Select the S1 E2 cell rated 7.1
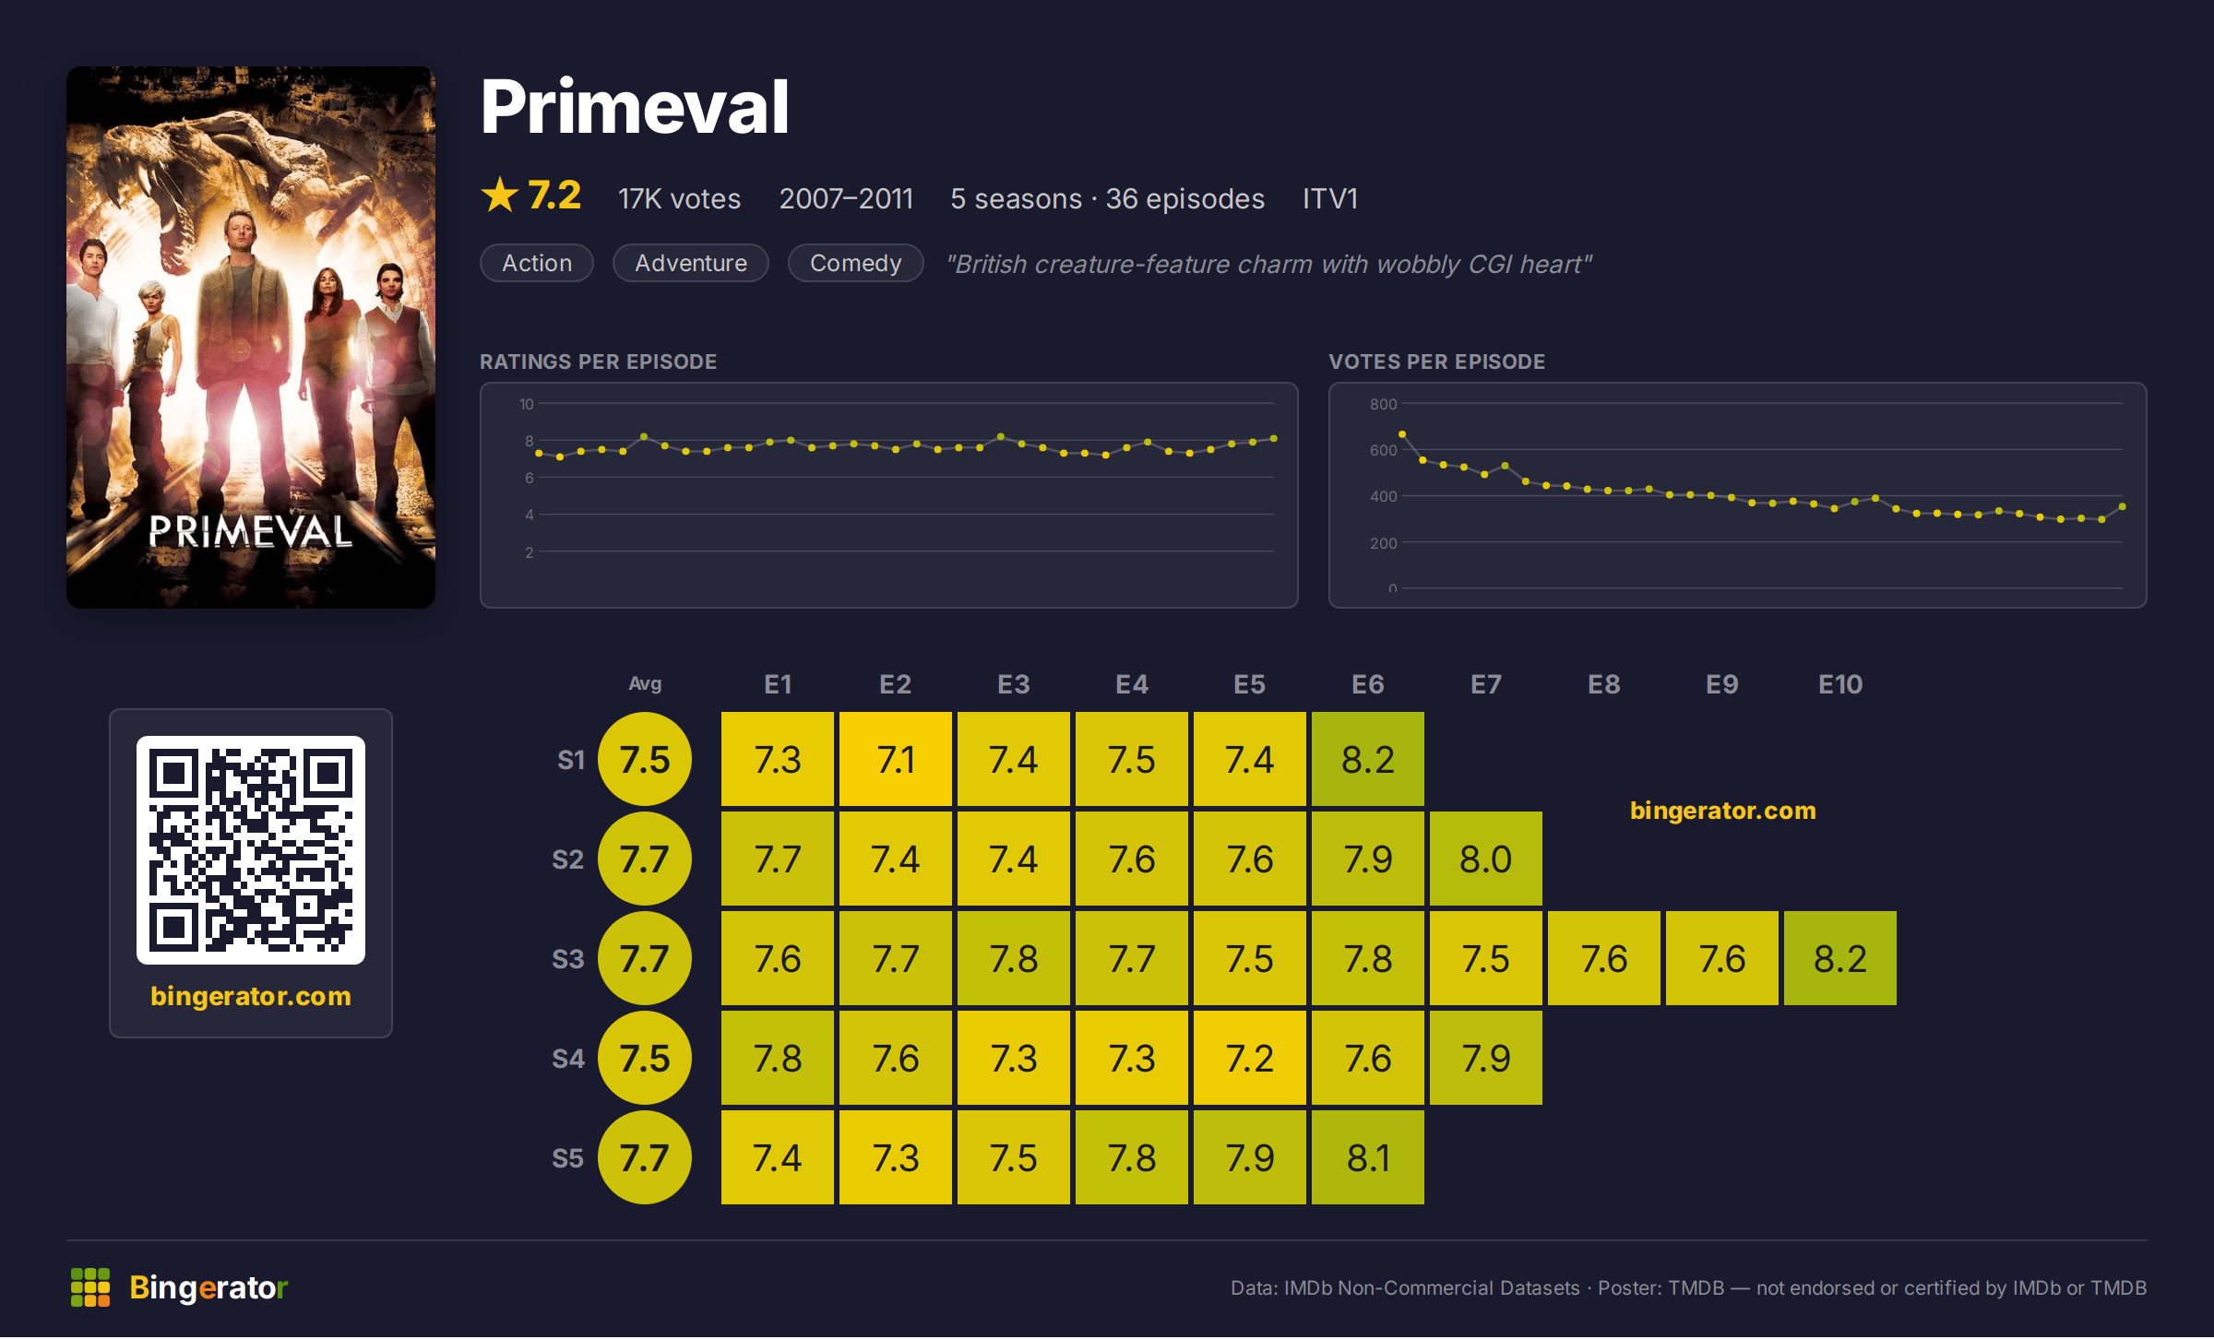This screenshot has width=2214, height=1339. [896, 760]
